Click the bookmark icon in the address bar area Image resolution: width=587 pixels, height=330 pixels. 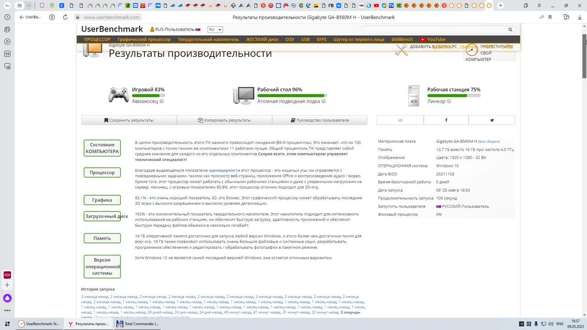coord(549,17)
